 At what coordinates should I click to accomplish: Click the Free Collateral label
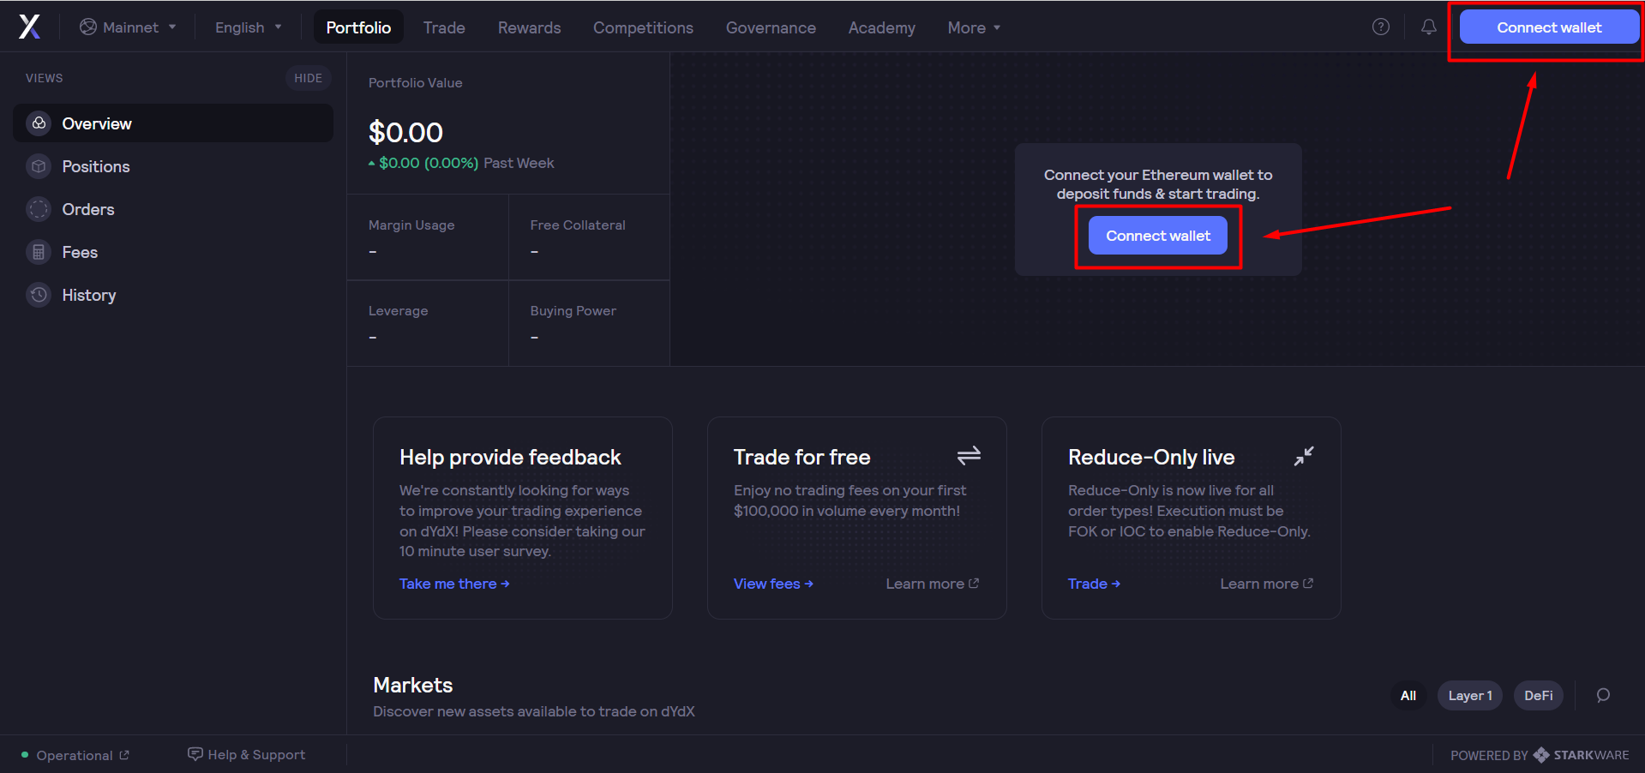pyautogui.click(x=578, y=225)
